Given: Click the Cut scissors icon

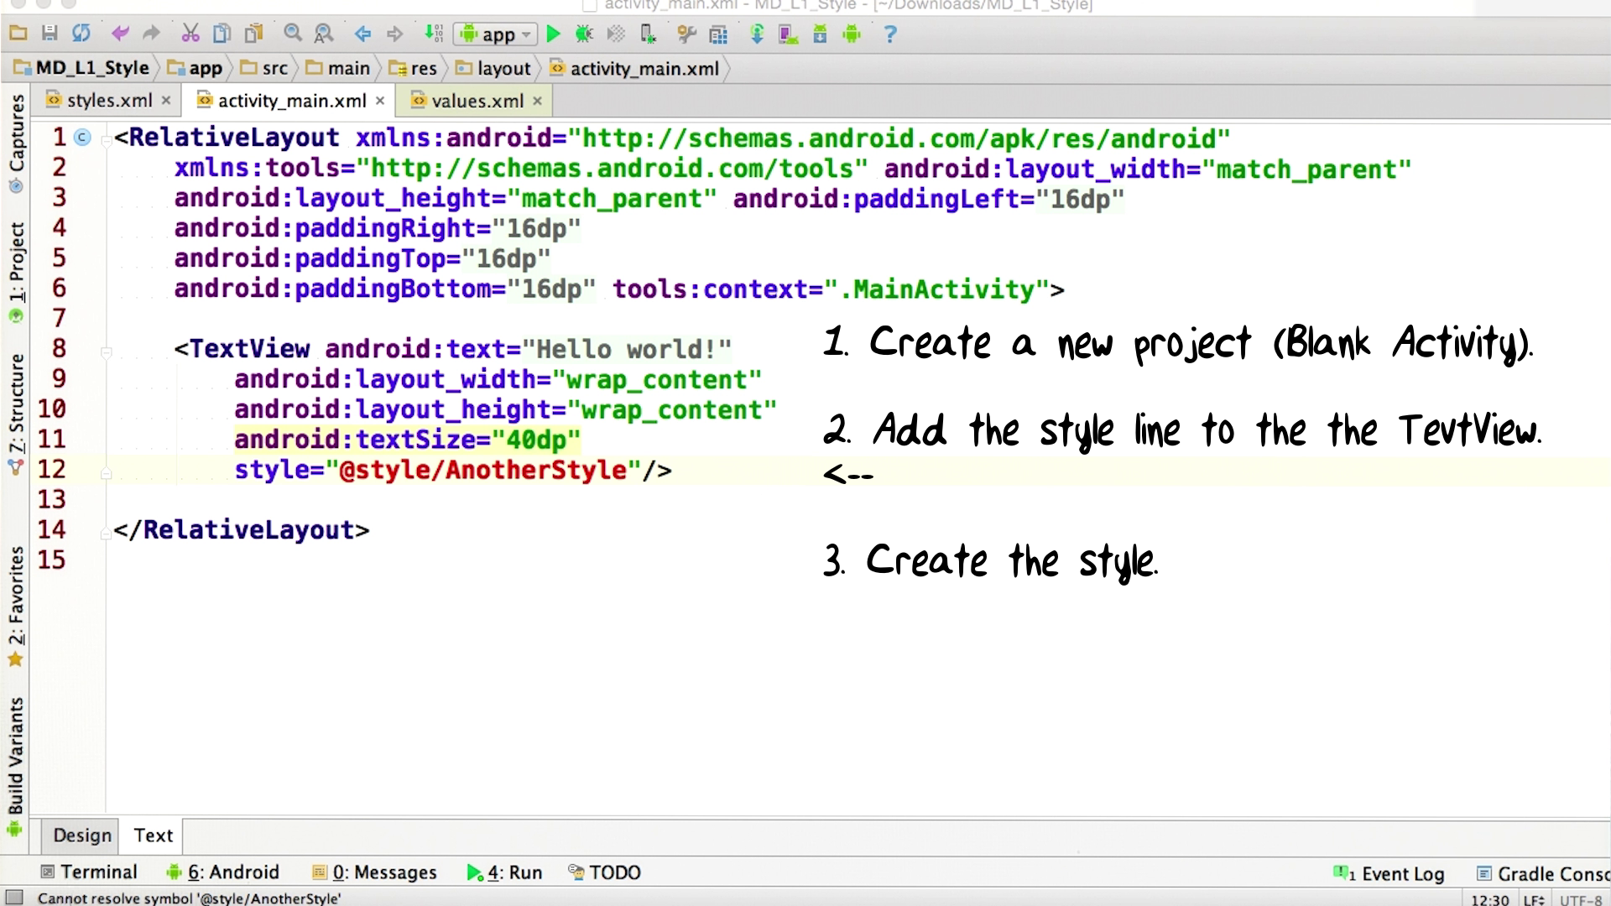Looking at the screenshot, I should pos(190,34).
